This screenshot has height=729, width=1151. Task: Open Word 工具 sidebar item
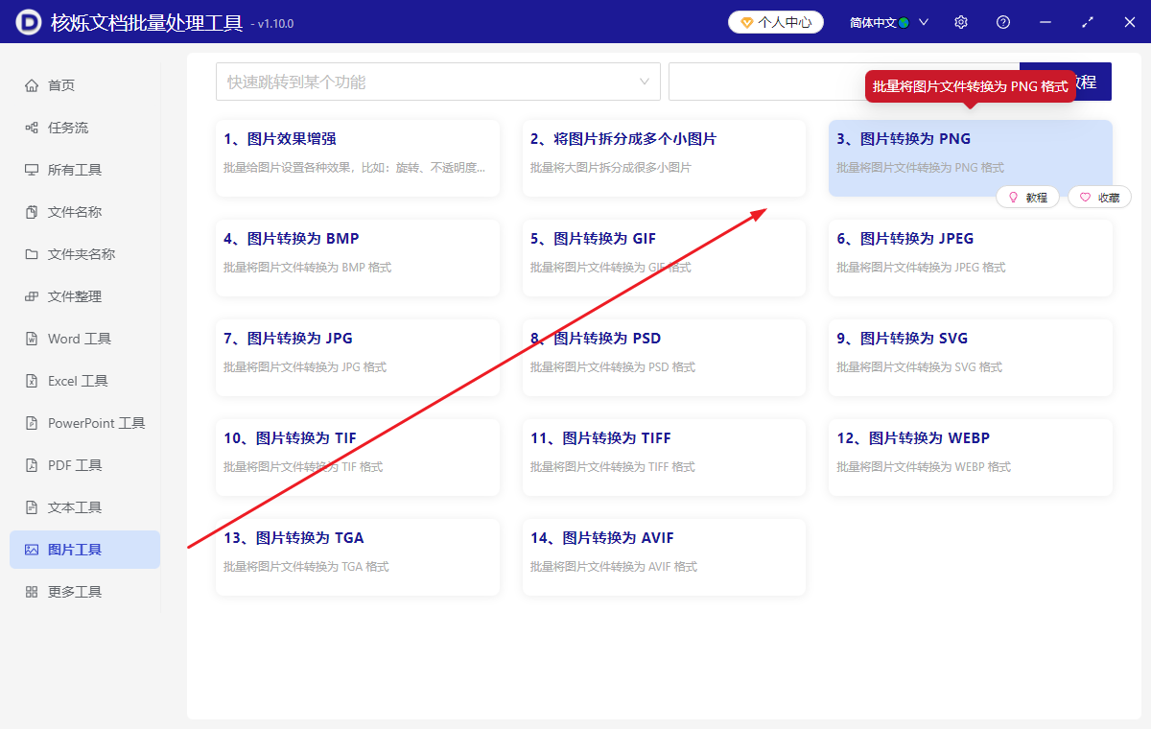[x=84, y=339]
